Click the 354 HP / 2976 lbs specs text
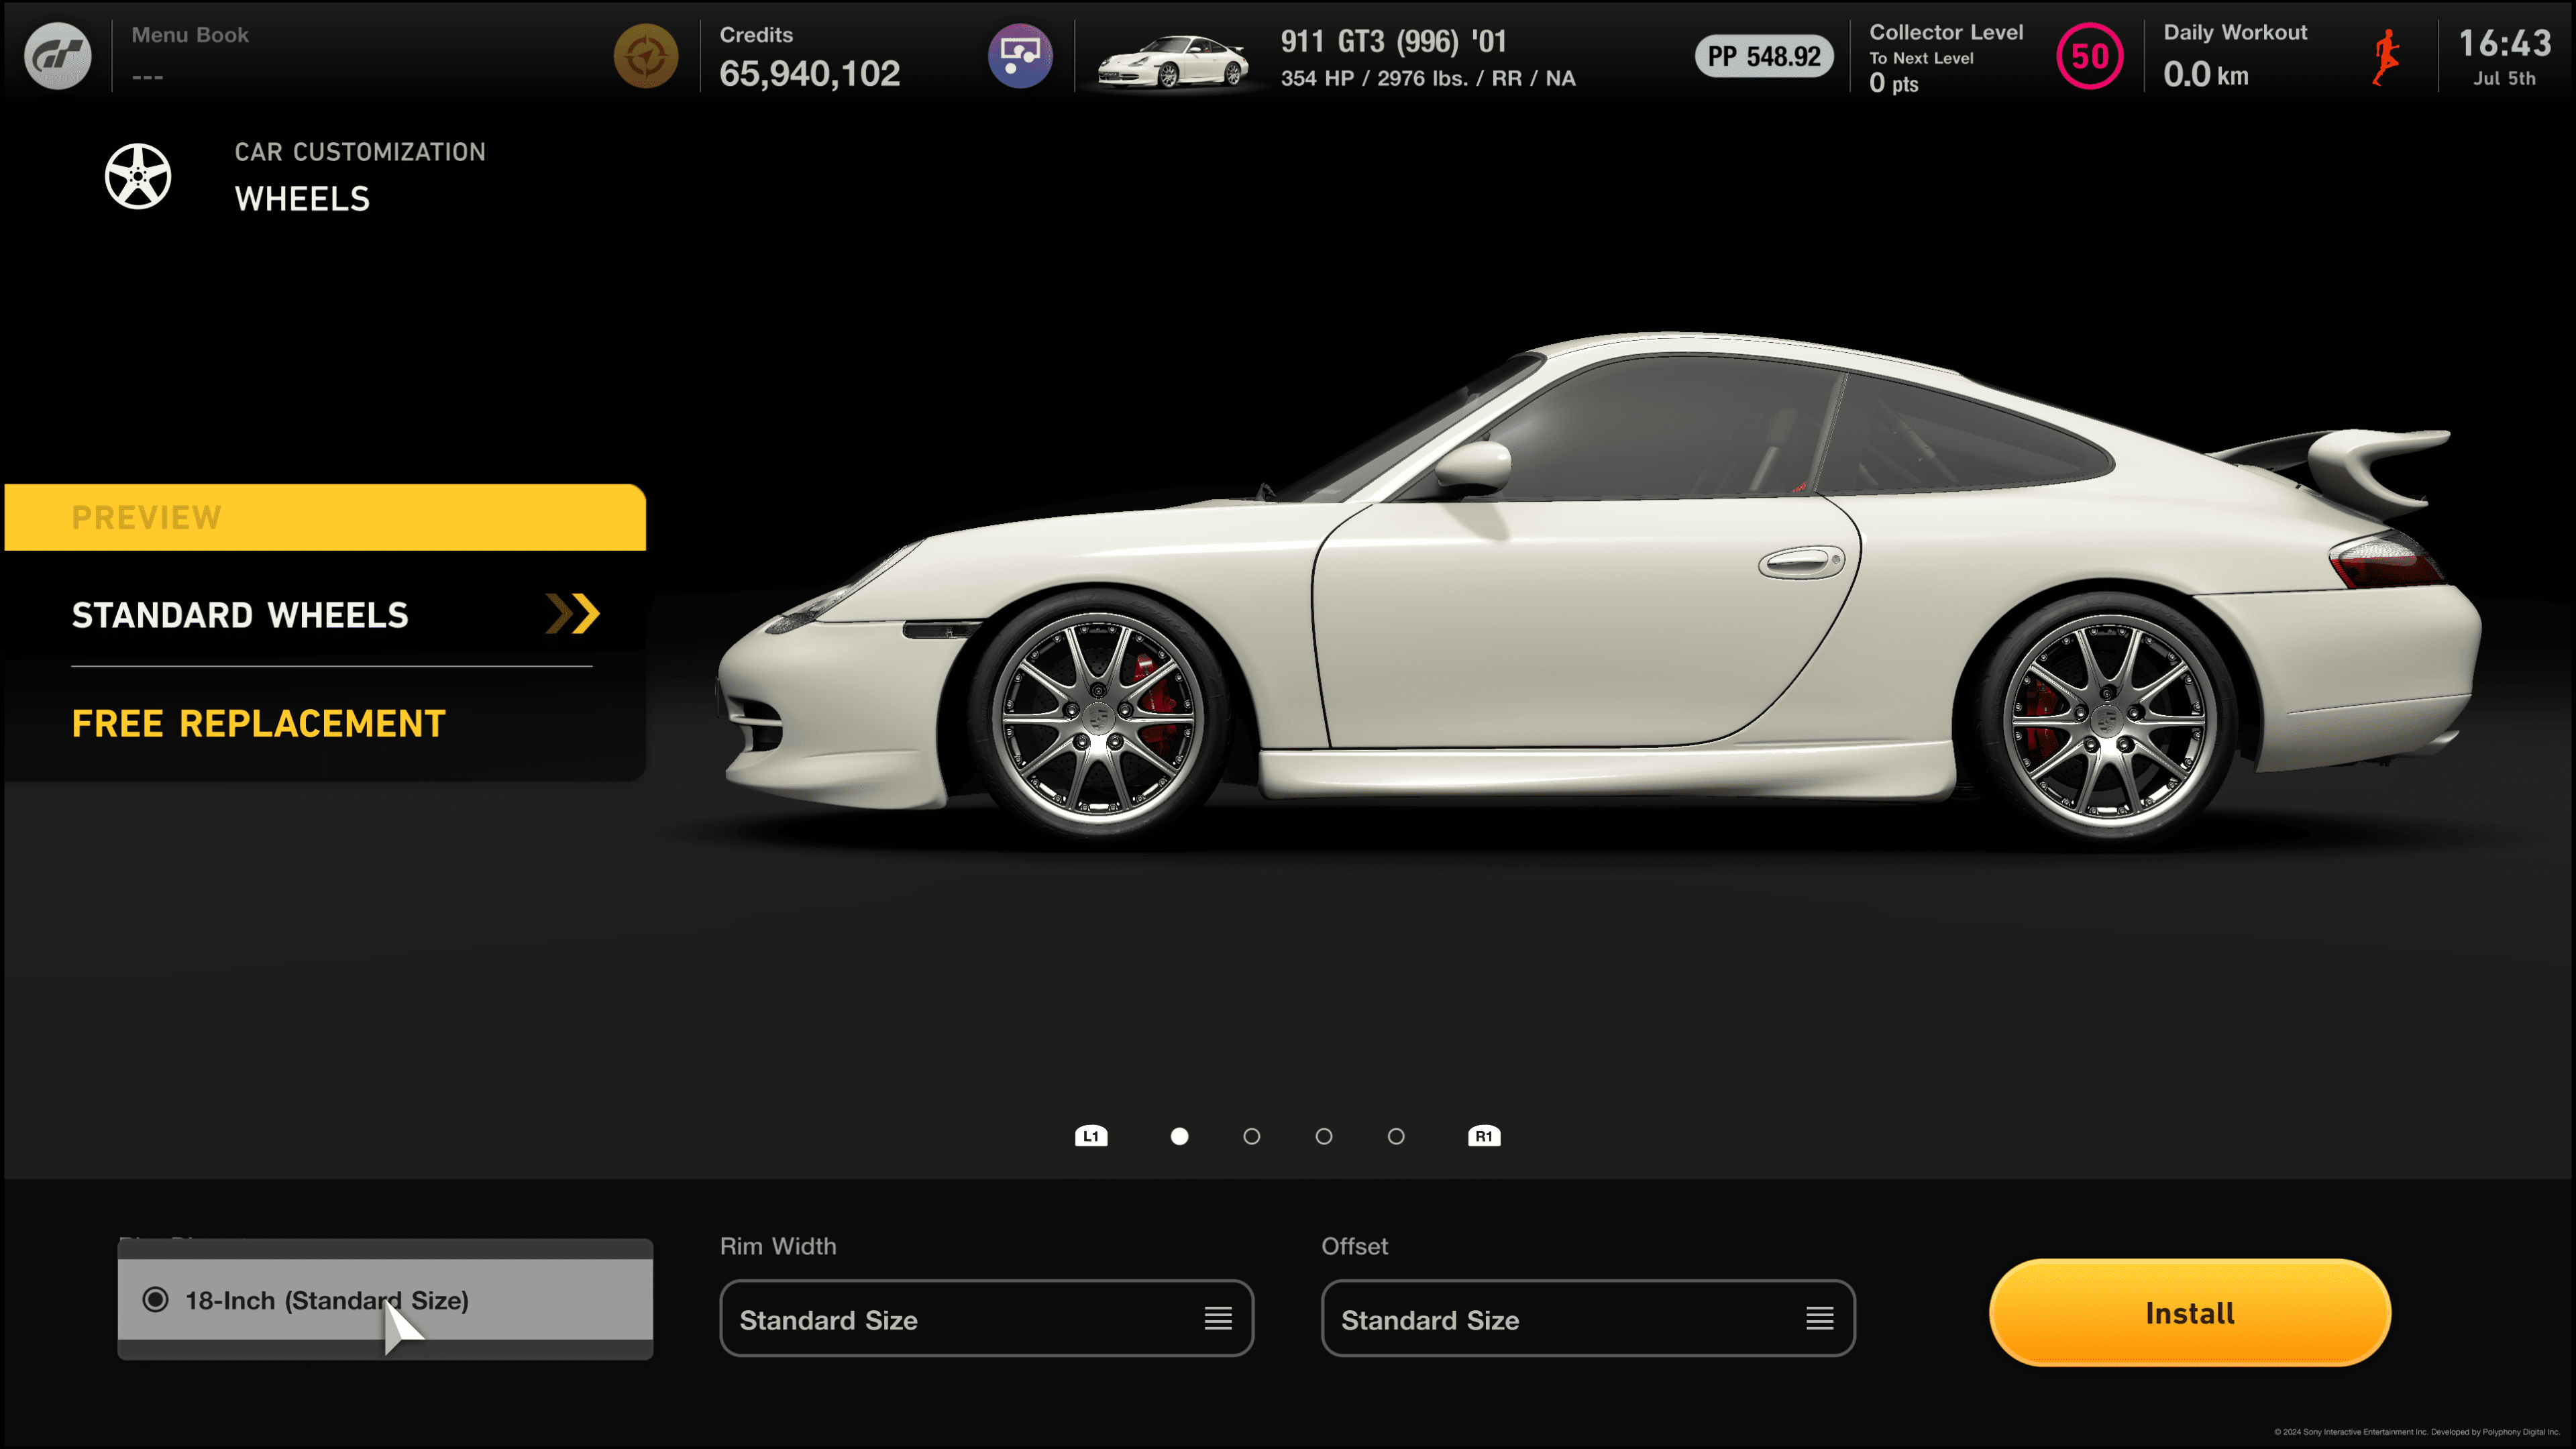The image size is (2576, 1449). 1427,78
